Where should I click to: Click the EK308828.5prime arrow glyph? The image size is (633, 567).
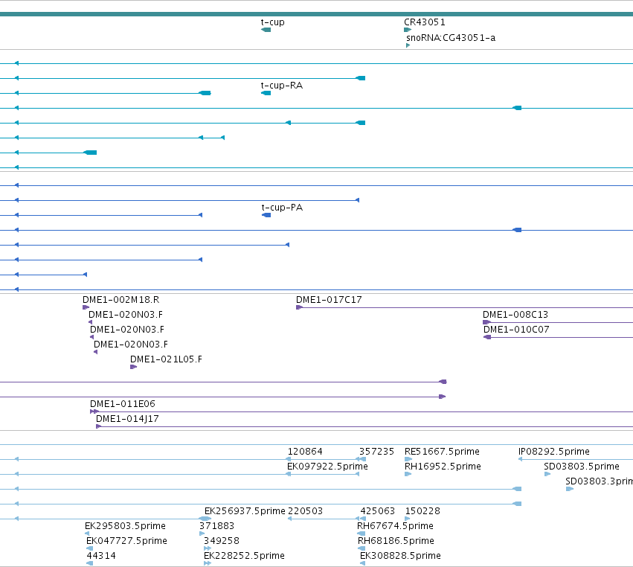click(x=362, y=563)
